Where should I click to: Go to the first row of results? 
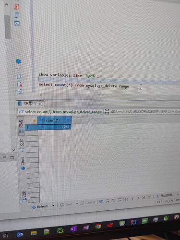[x=127, y=199]
